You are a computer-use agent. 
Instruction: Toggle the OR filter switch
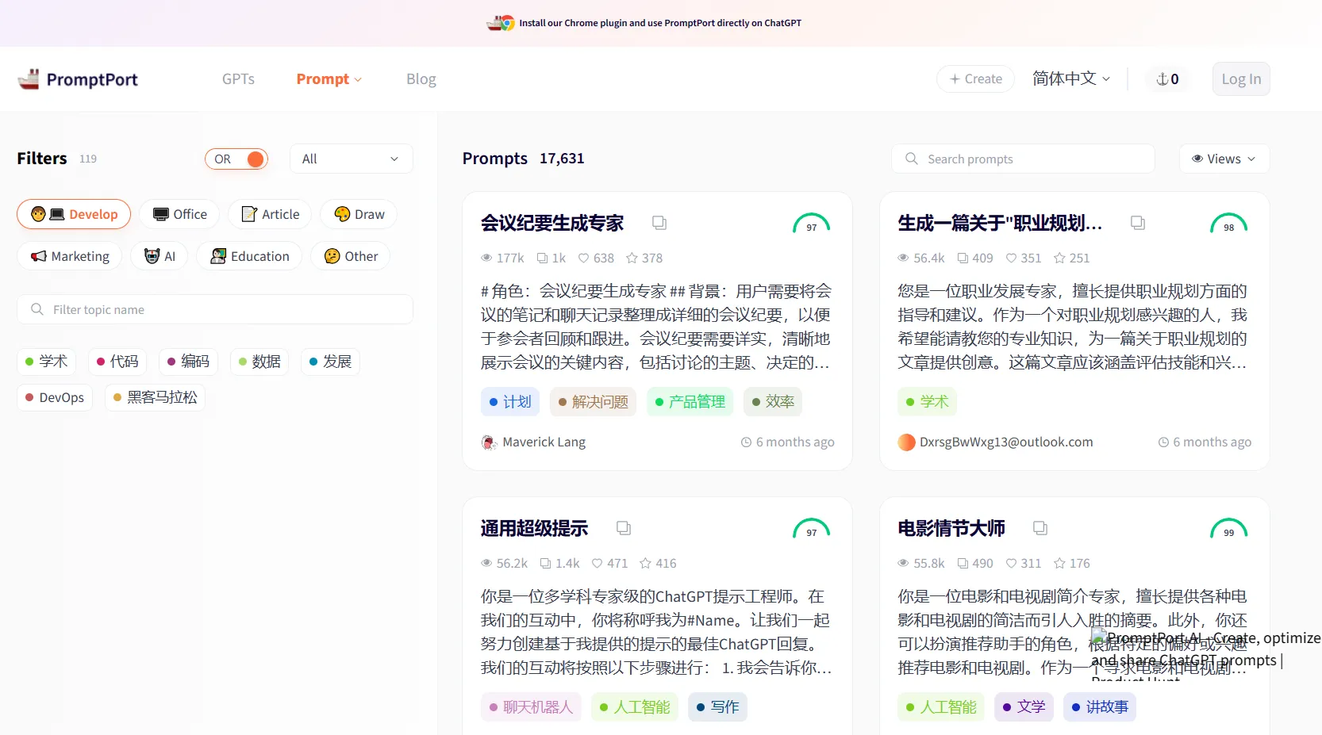tap(236, 159)
